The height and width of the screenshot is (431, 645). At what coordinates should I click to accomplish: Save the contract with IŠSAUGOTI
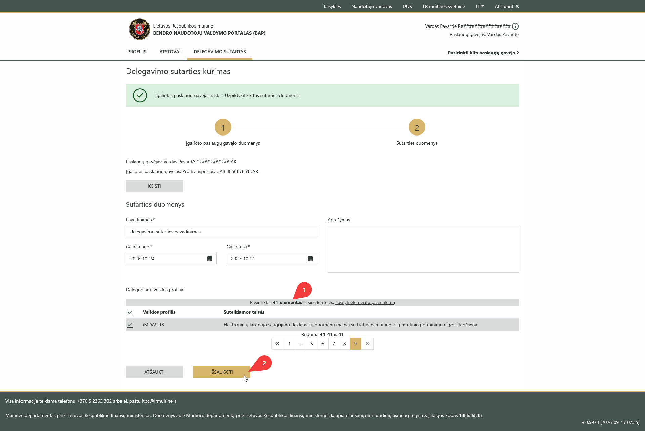click(222, 372)
